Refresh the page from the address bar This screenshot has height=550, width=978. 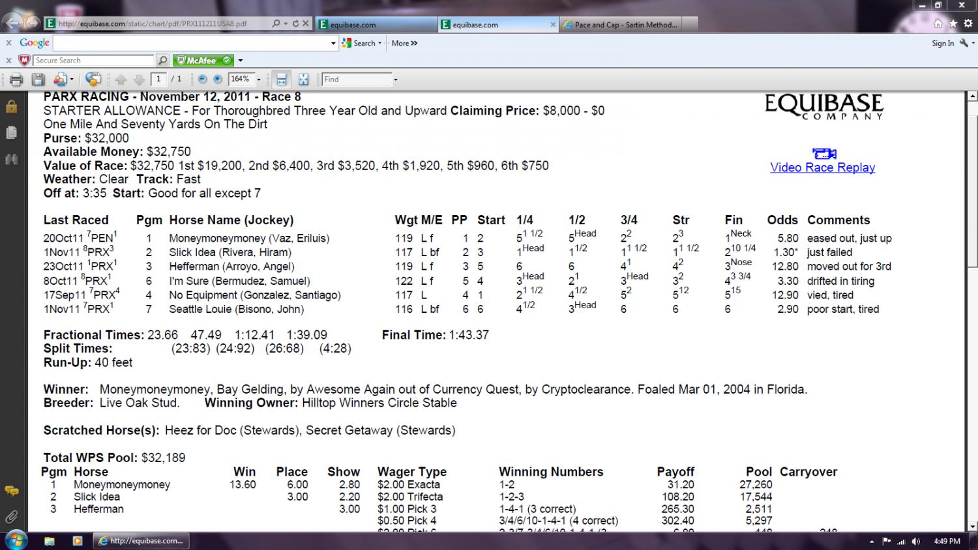pos(295,24)
